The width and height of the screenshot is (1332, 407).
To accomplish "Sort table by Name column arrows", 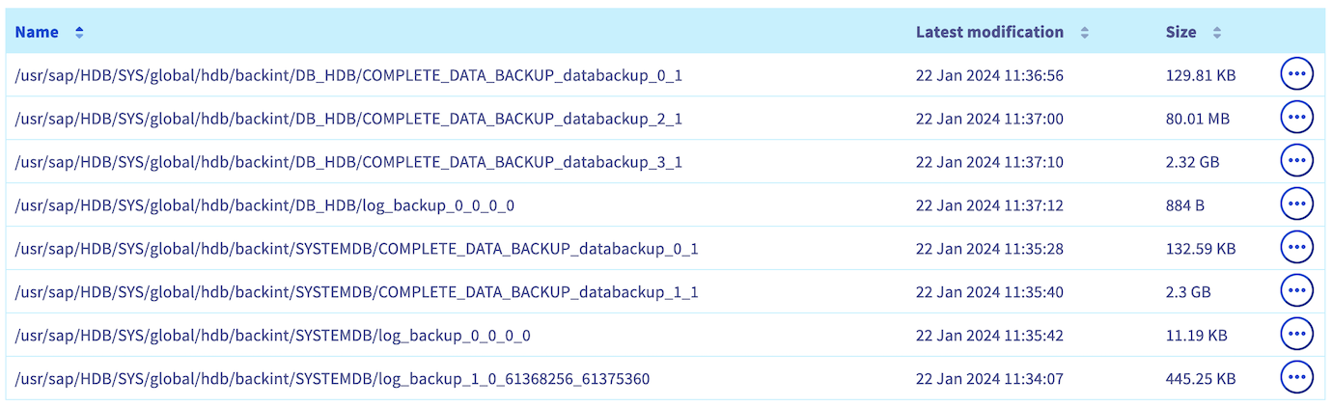I will click(79, 32).
